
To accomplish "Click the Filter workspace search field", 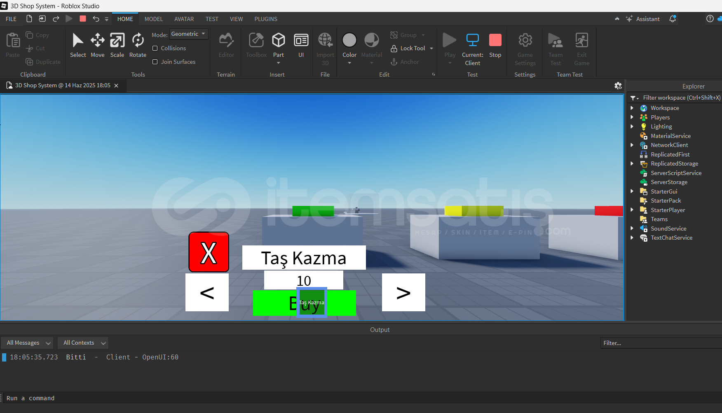I will [682, 98].
